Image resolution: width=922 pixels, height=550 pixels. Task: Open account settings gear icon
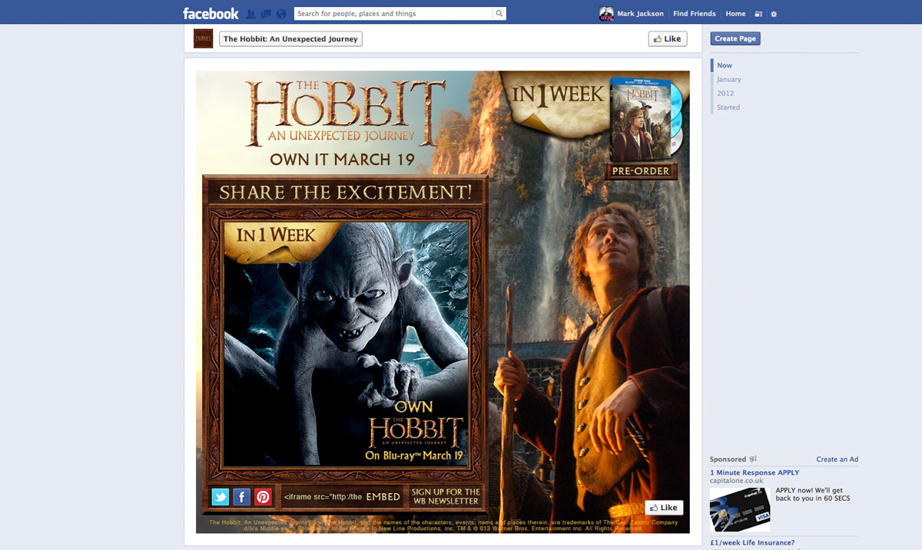pyautogui.click(x=774, y=14)
